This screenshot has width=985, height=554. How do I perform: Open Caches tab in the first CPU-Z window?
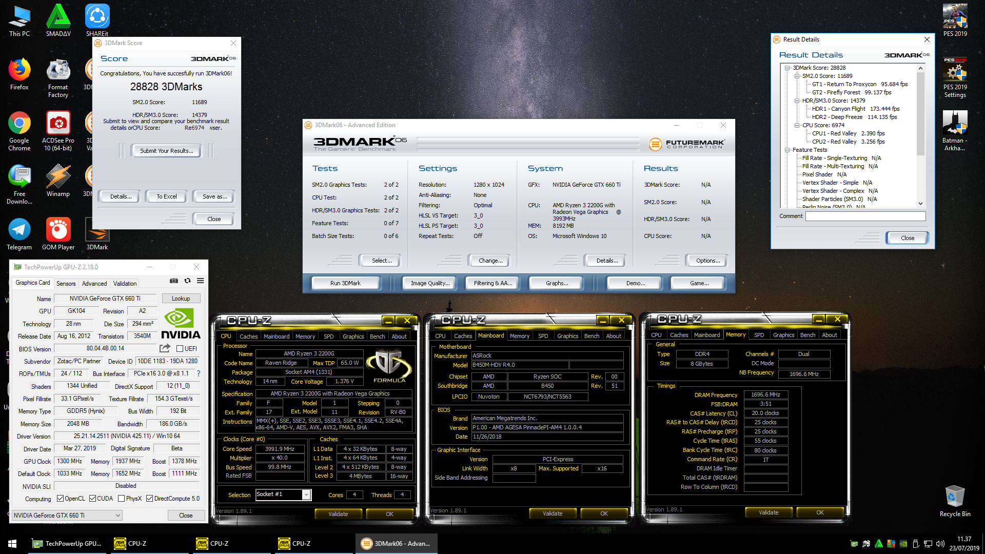(248, 337)
